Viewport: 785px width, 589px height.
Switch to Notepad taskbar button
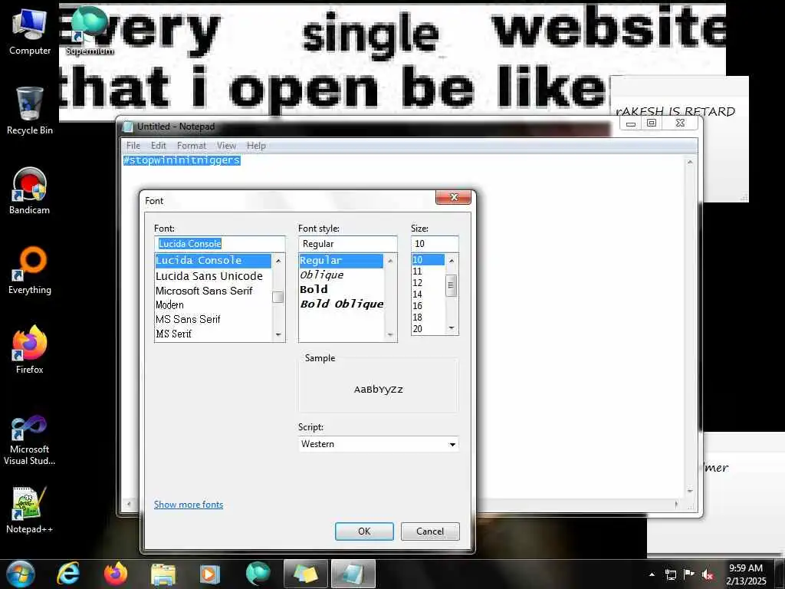point(353,574)
